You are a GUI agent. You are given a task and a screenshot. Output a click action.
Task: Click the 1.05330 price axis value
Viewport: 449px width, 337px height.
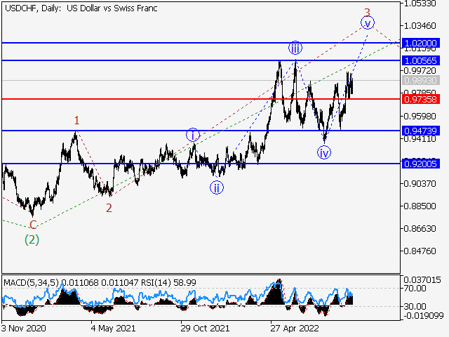point(420,4)
